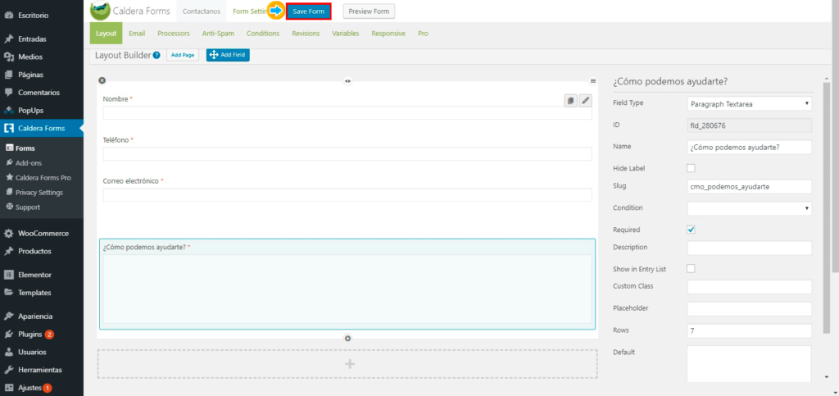The height and width of the screenshot is (396, 839).
Task: Toggle the Hide Label checkbox
Action: click(691, 168)
